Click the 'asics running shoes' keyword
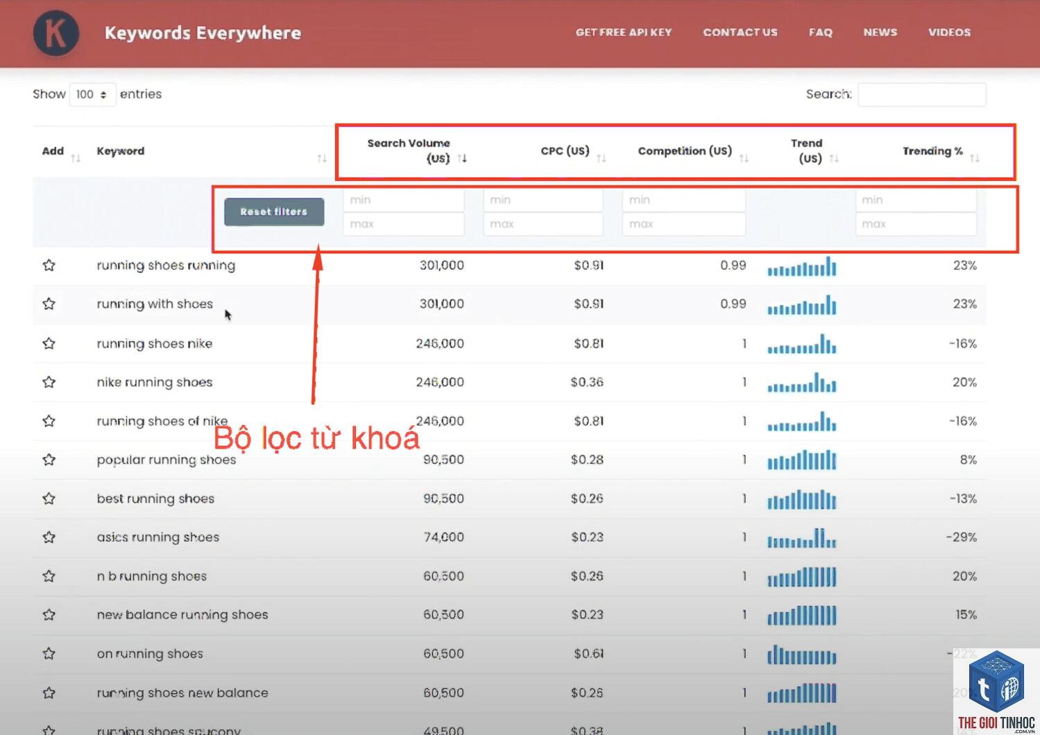Image resolution: width=1040 pixels, height=735 pixels. pyautogui.click(x=158, y=537)
